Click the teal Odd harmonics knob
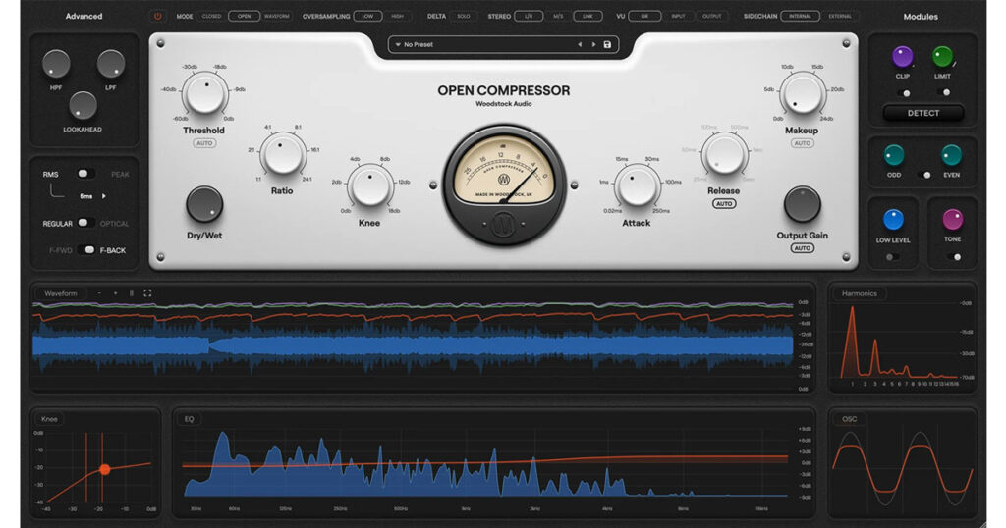 point(894,155)
